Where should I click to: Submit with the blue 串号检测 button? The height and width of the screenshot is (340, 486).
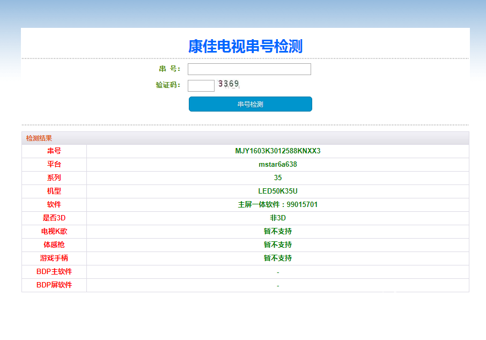(x=250, y=104)
